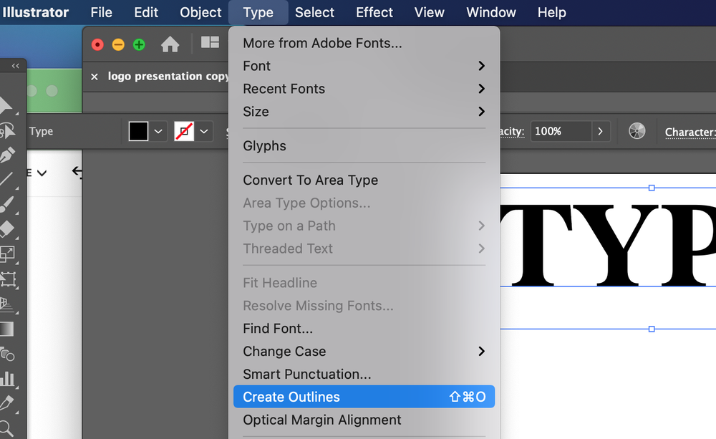Open the Select menu
This screenshot has height=439, width=716.
(x=314, y=12)
